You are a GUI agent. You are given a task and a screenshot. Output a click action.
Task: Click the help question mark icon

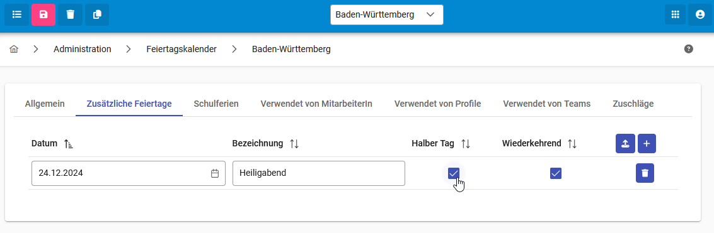click(689, 49)
